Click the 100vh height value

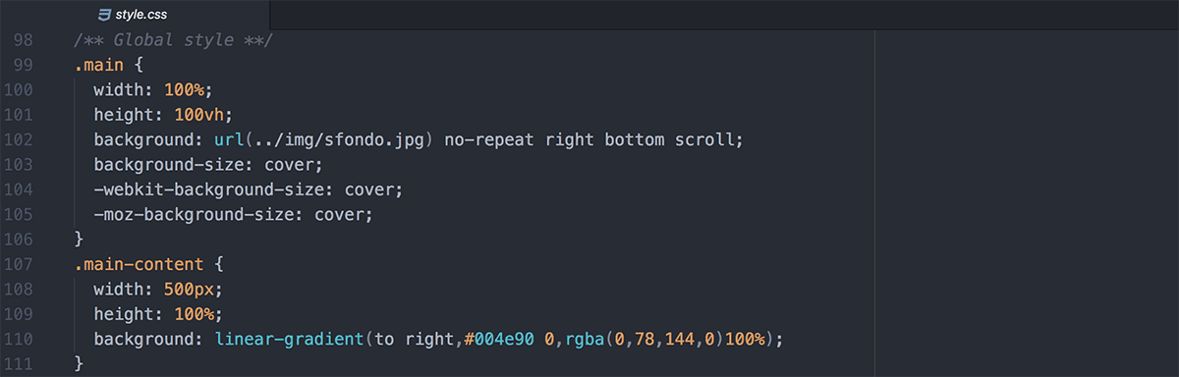[x=208, y=115]
